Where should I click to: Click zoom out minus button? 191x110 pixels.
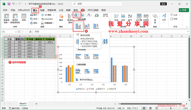162,108
